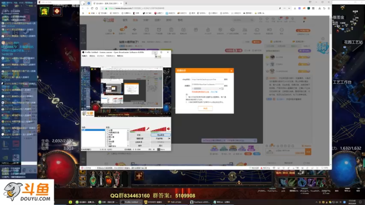This screenshot has width=365, height=205.
Task: Open the browser hamburger menu icon
Action: 328,8
